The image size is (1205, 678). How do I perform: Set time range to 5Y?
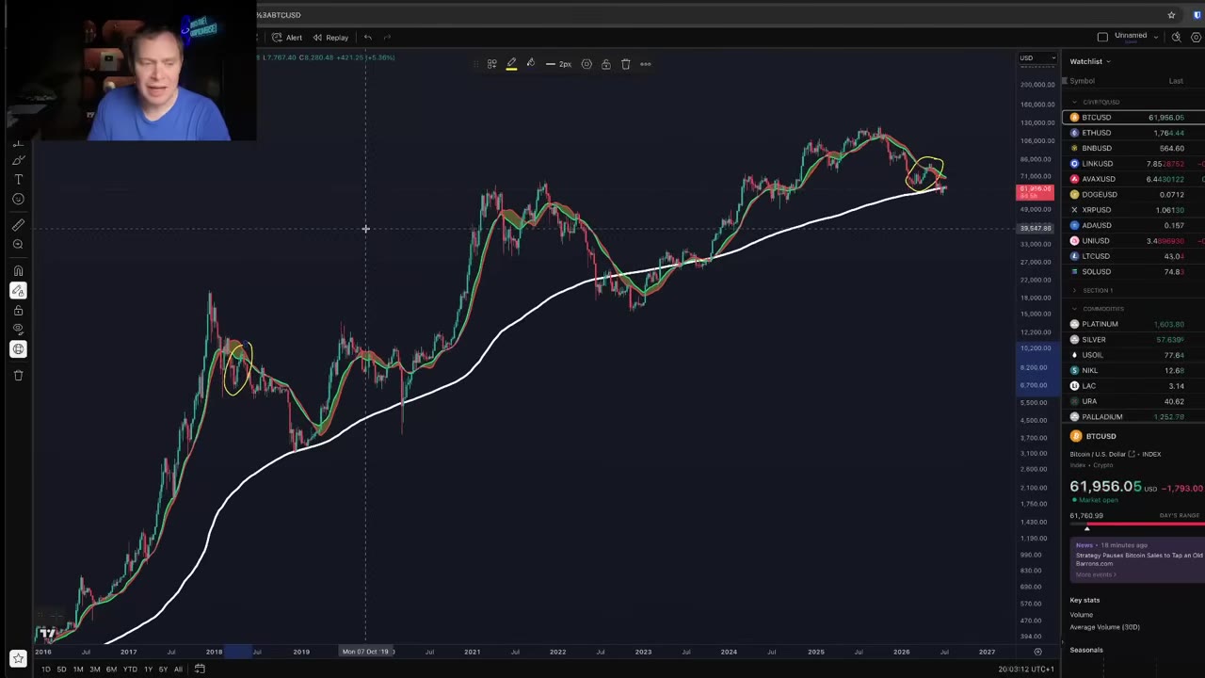click(x=163, y=669)
